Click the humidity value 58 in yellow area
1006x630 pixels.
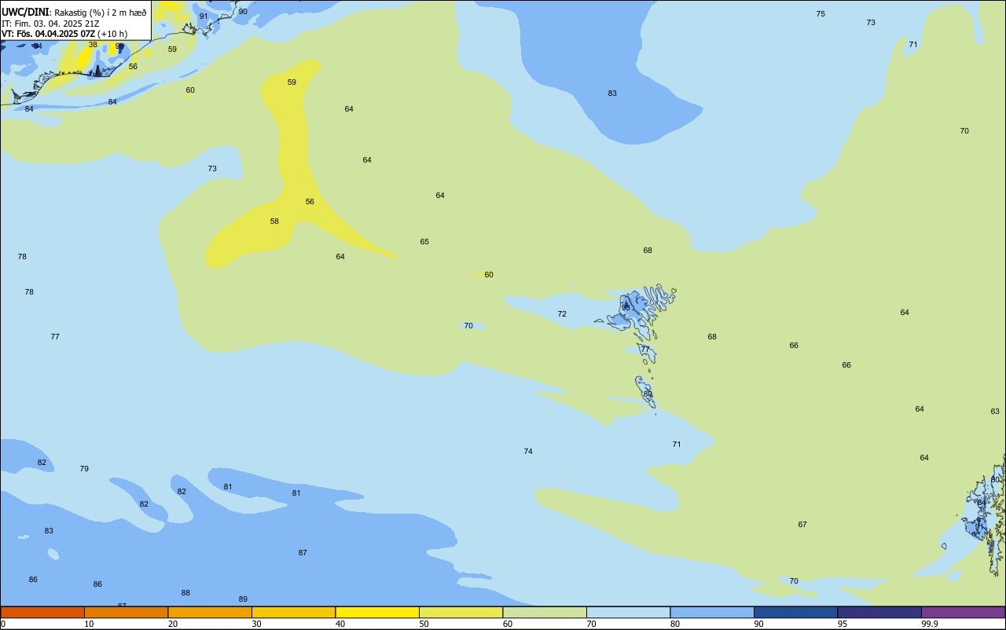click(274, 222)
